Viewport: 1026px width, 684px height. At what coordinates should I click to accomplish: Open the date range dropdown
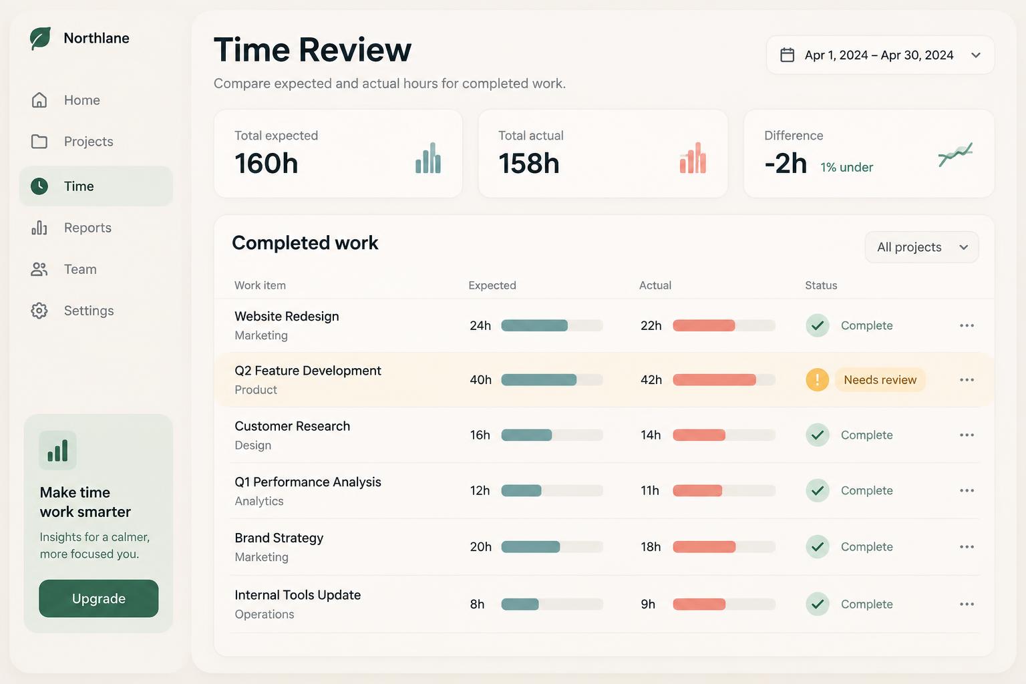pos(880,55)
